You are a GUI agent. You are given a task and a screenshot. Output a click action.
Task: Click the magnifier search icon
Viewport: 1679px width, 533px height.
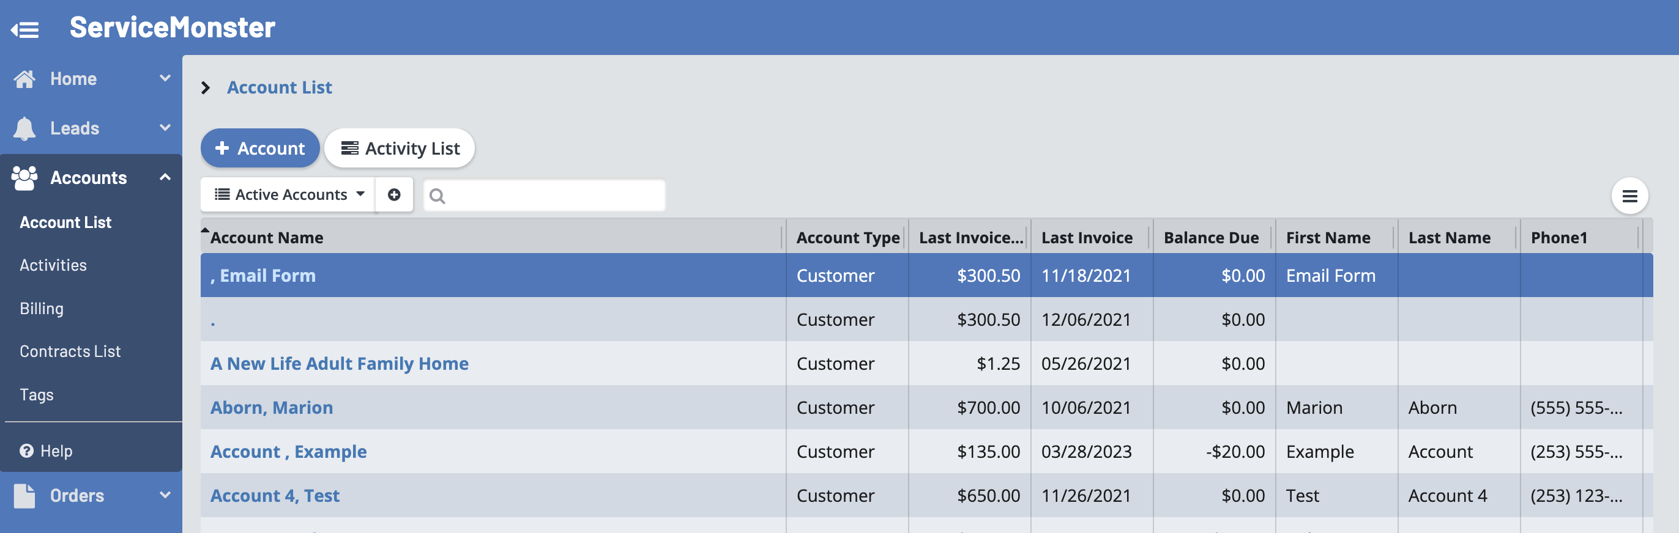click(x=437, y=196)
